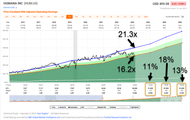Click the 12/26 dividend estimate 4.74E

182,93
